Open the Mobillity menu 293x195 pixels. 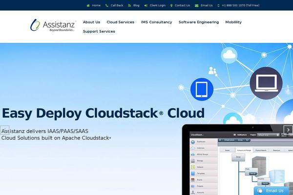point(233,22)
